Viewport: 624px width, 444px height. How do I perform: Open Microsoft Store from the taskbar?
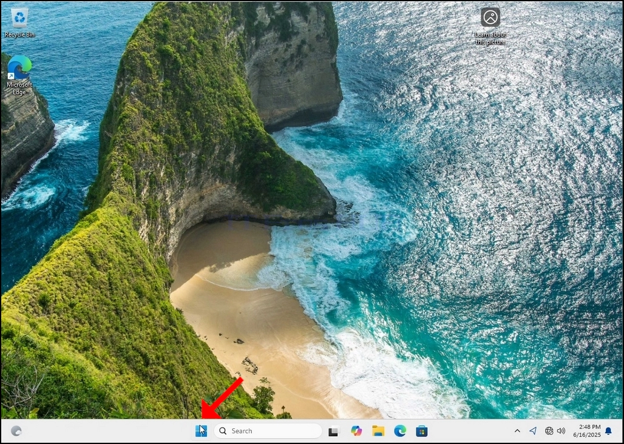tap(421, 431)
